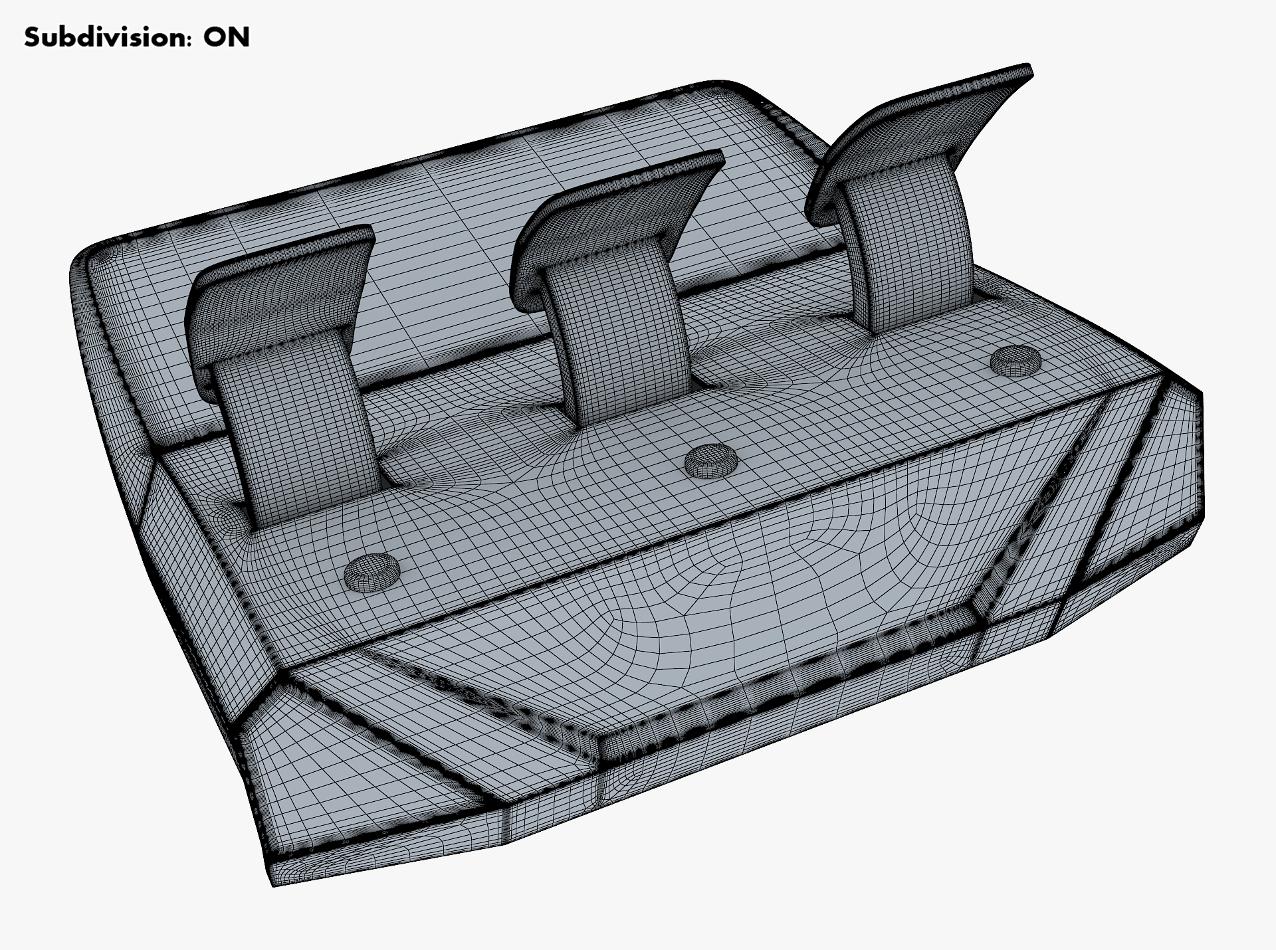The width and height of the screenshot is (1276, 950).
Task: Select the left round bolt on the deck
Action: pyautogui.click(x=373, y=572)
